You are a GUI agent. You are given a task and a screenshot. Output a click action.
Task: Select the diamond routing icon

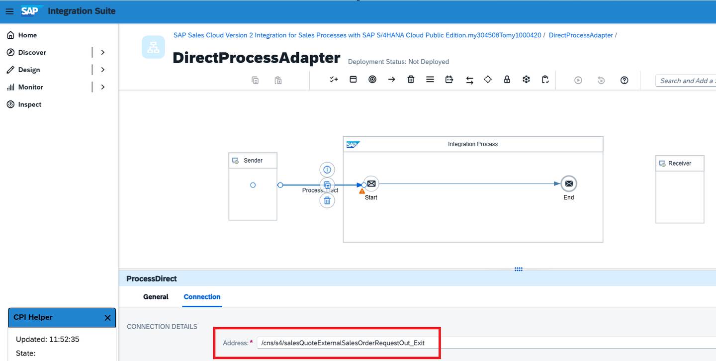(x=488, y=80)
